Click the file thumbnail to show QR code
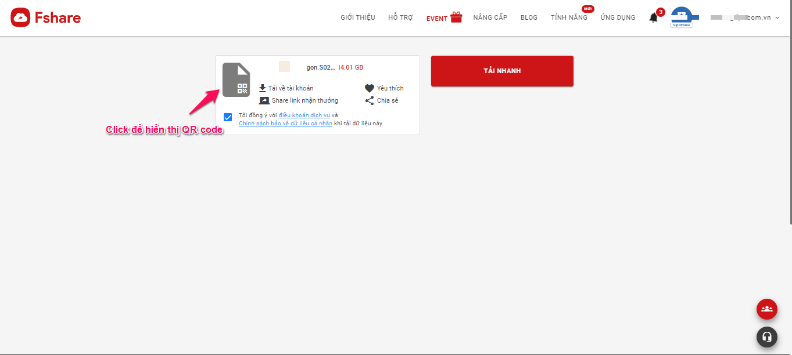Screen dimensions: 792x355 point(236,79)
